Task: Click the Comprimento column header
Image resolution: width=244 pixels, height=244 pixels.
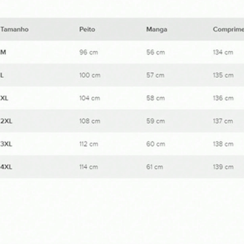Action: 229,29
